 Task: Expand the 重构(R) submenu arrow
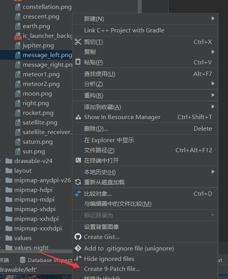pos(213,95)
